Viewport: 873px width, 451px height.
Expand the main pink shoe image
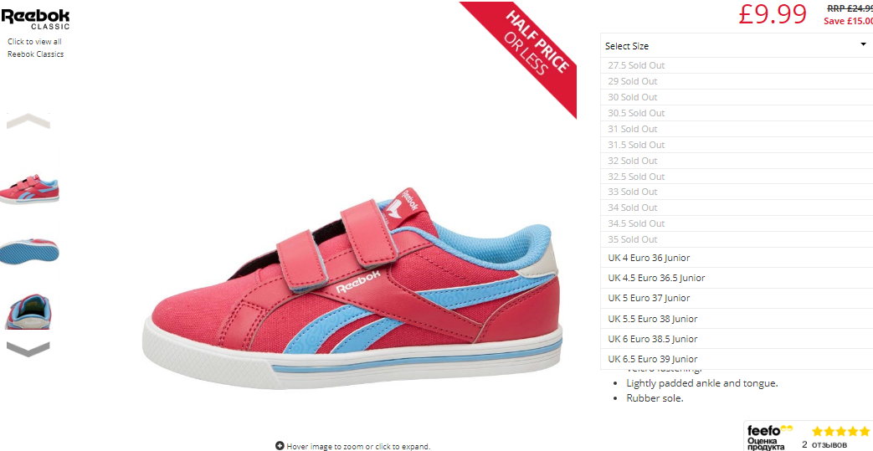(x=352, y=288)
